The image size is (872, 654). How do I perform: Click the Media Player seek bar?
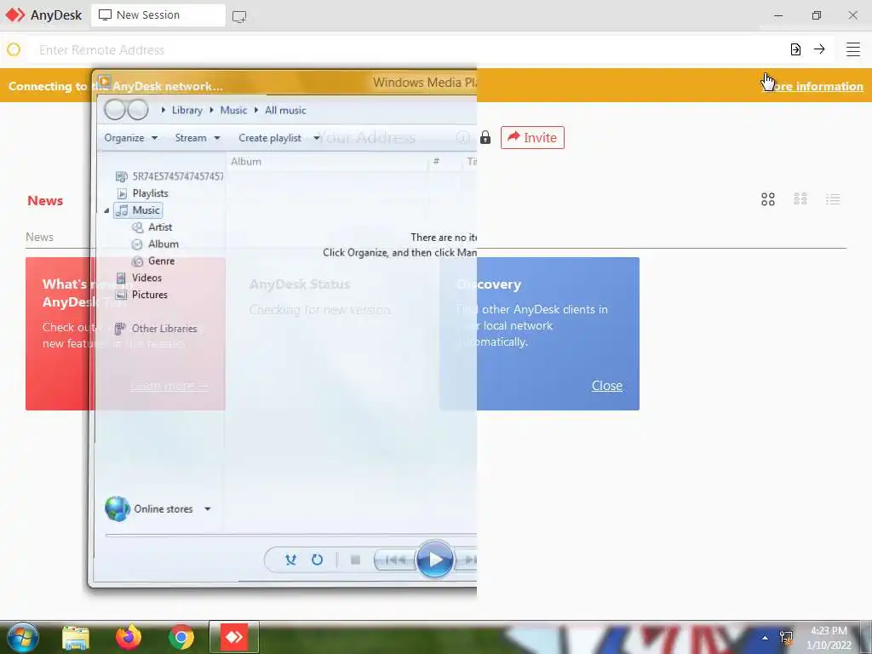coord(291,535)
